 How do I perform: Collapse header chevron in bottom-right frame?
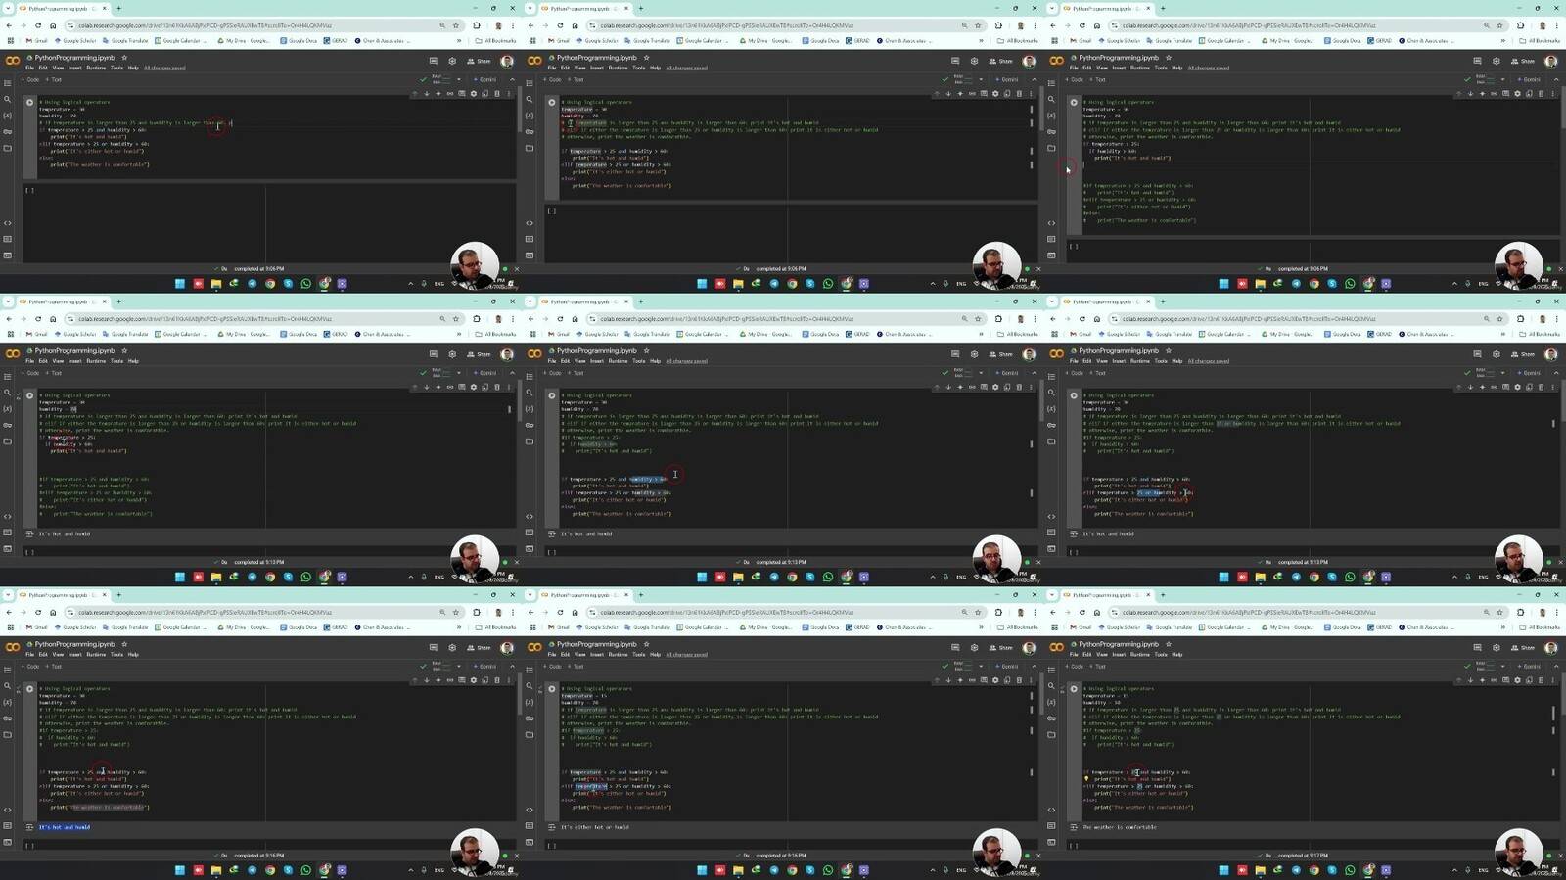click(1554, 666)
